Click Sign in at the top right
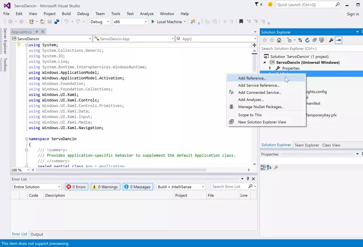This screenshot has height=247, width=363. pyautogui.click(x=352, y=13)
